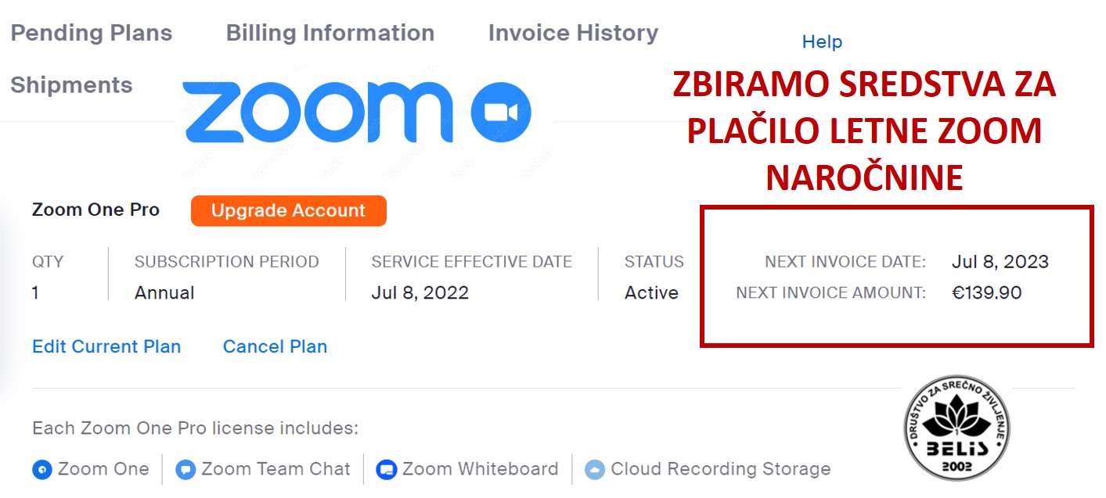This screenshot has width=1106, height=498.
Task: Click the Zoom One Pro plan title
Action: click(x=95, y=210)
